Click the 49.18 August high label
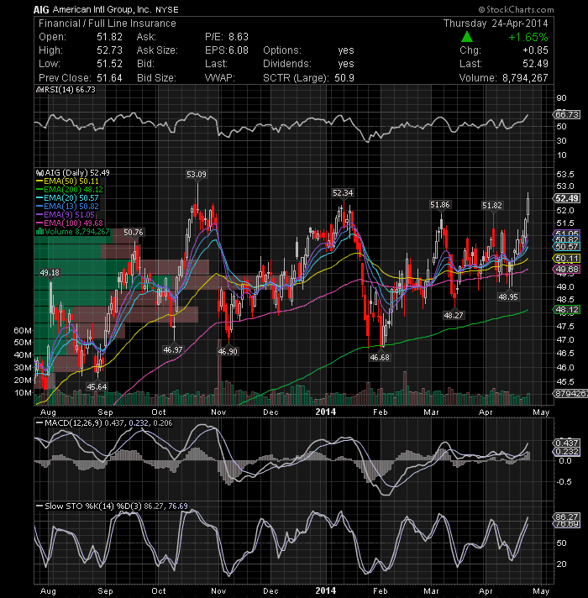The image size is (588, 598). (x=50, y=273)
